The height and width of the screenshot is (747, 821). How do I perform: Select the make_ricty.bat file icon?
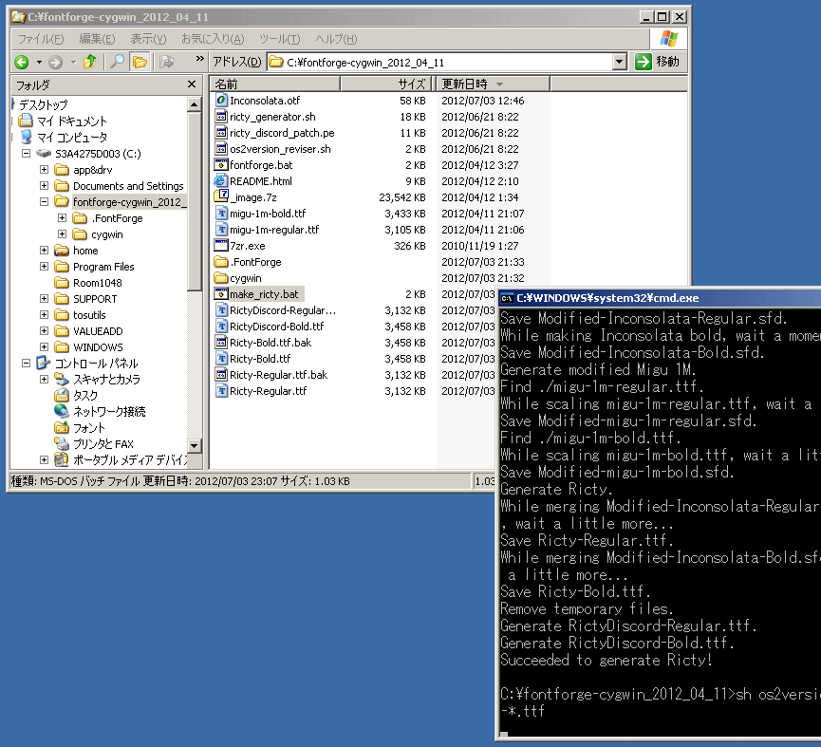pyautogui.click(x=221, y=294)
